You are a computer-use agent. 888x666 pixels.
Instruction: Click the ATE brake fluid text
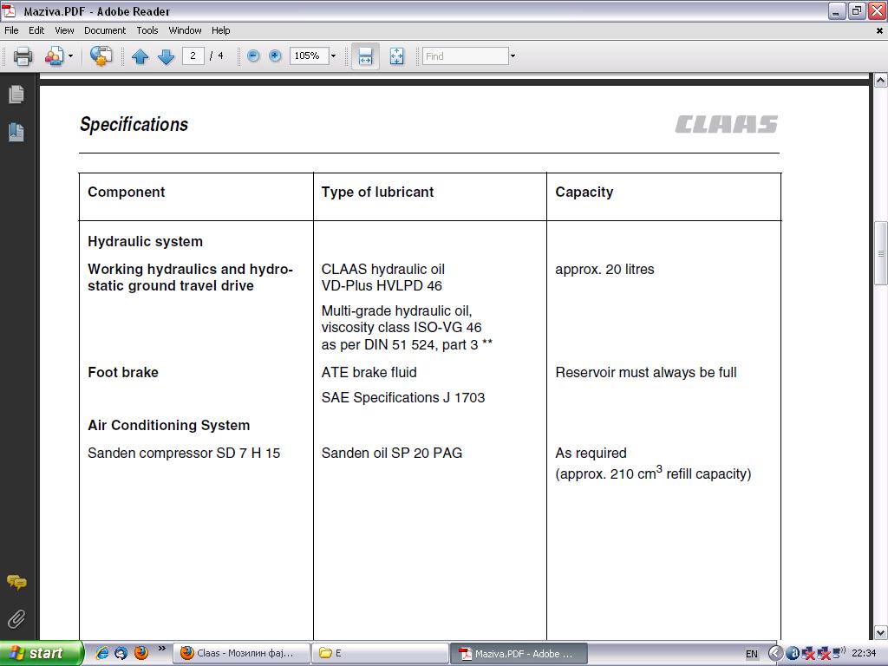point(369,372)
